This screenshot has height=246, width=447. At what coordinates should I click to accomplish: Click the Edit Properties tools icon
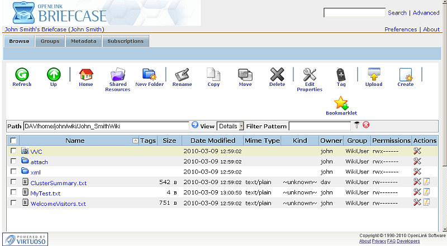coord(310,75)
